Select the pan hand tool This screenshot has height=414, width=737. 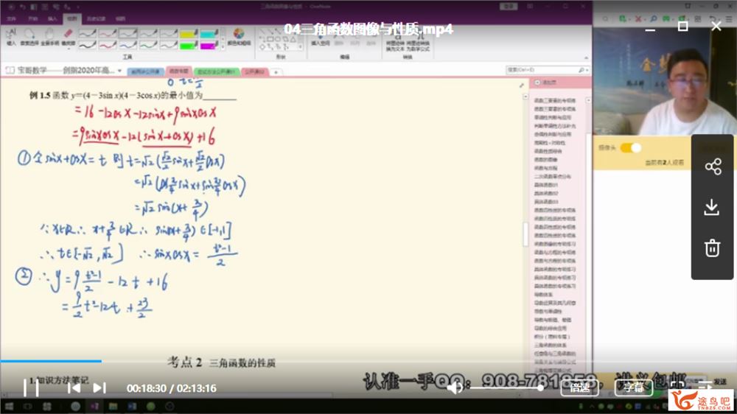(49, 36)
